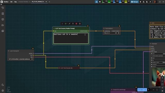Decrease KSampler steps value

tap(151, 58)
